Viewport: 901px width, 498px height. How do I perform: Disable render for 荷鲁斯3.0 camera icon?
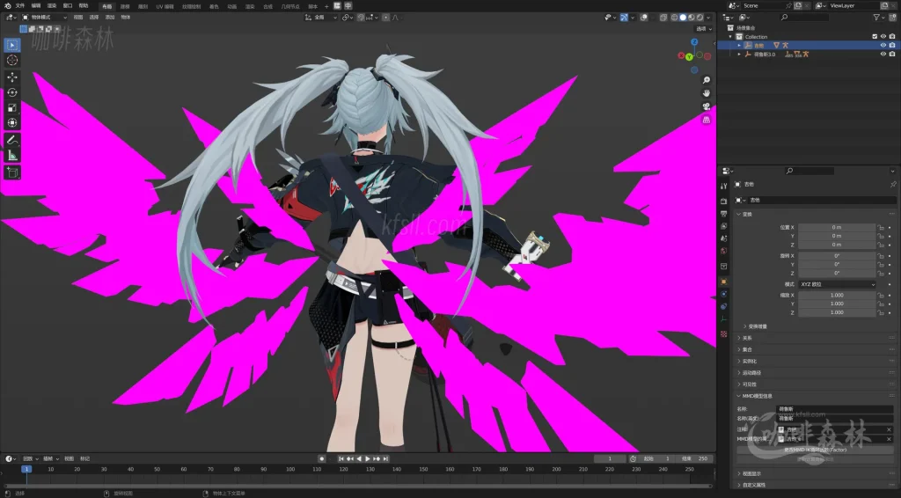point(892,54)
